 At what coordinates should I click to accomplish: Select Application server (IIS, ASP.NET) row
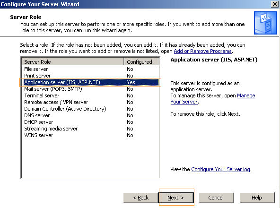pyautogui.click(x=91, y=82)
